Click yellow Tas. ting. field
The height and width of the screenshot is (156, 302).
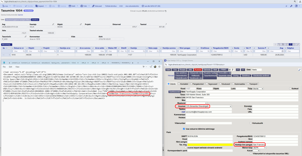(210, 145)
